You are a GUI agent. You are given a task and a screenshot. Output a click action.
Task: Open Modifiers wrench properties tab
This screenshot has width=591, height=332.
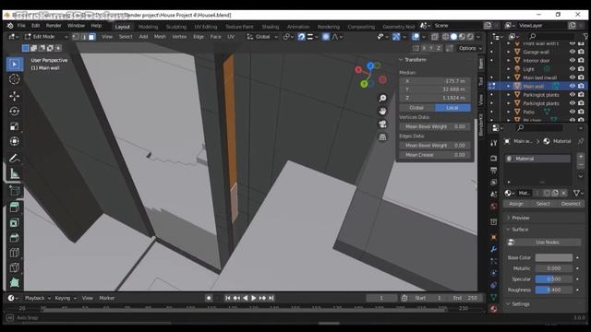coord(494,249)
